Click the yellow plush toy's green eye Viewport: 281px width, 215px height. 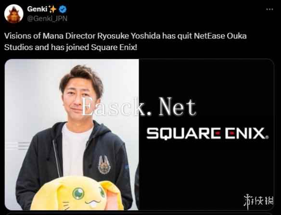point(78,193)
